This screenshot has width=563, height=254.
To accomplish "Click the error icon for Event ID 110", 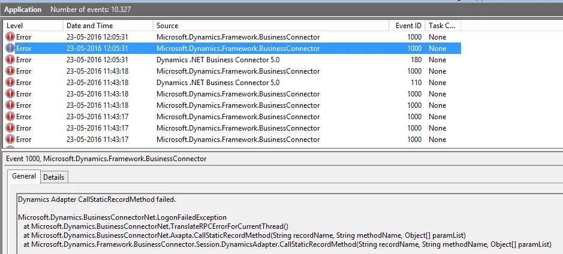I will 10,83.
